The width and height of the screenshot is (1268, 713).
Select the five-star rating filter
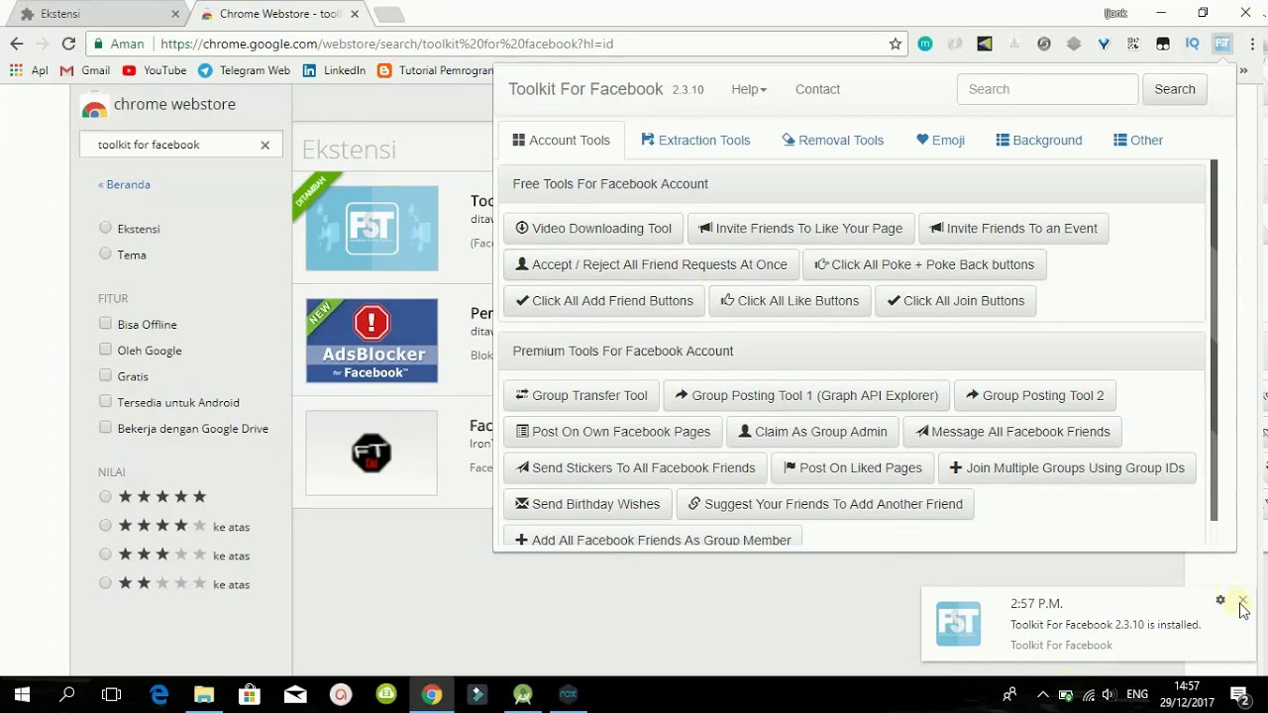coord(105,496)
